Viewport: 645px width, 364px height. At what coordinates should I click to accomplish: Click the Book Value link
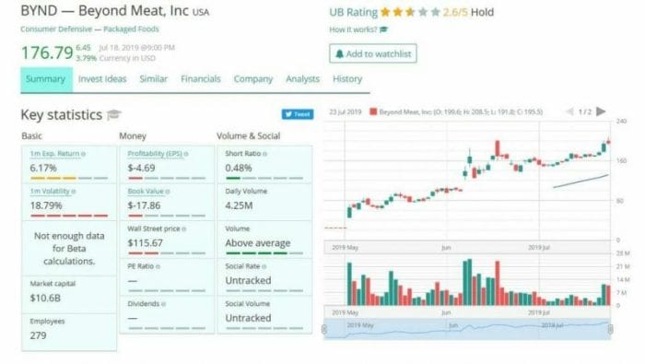pyautogui.click(x=146, y=192)
